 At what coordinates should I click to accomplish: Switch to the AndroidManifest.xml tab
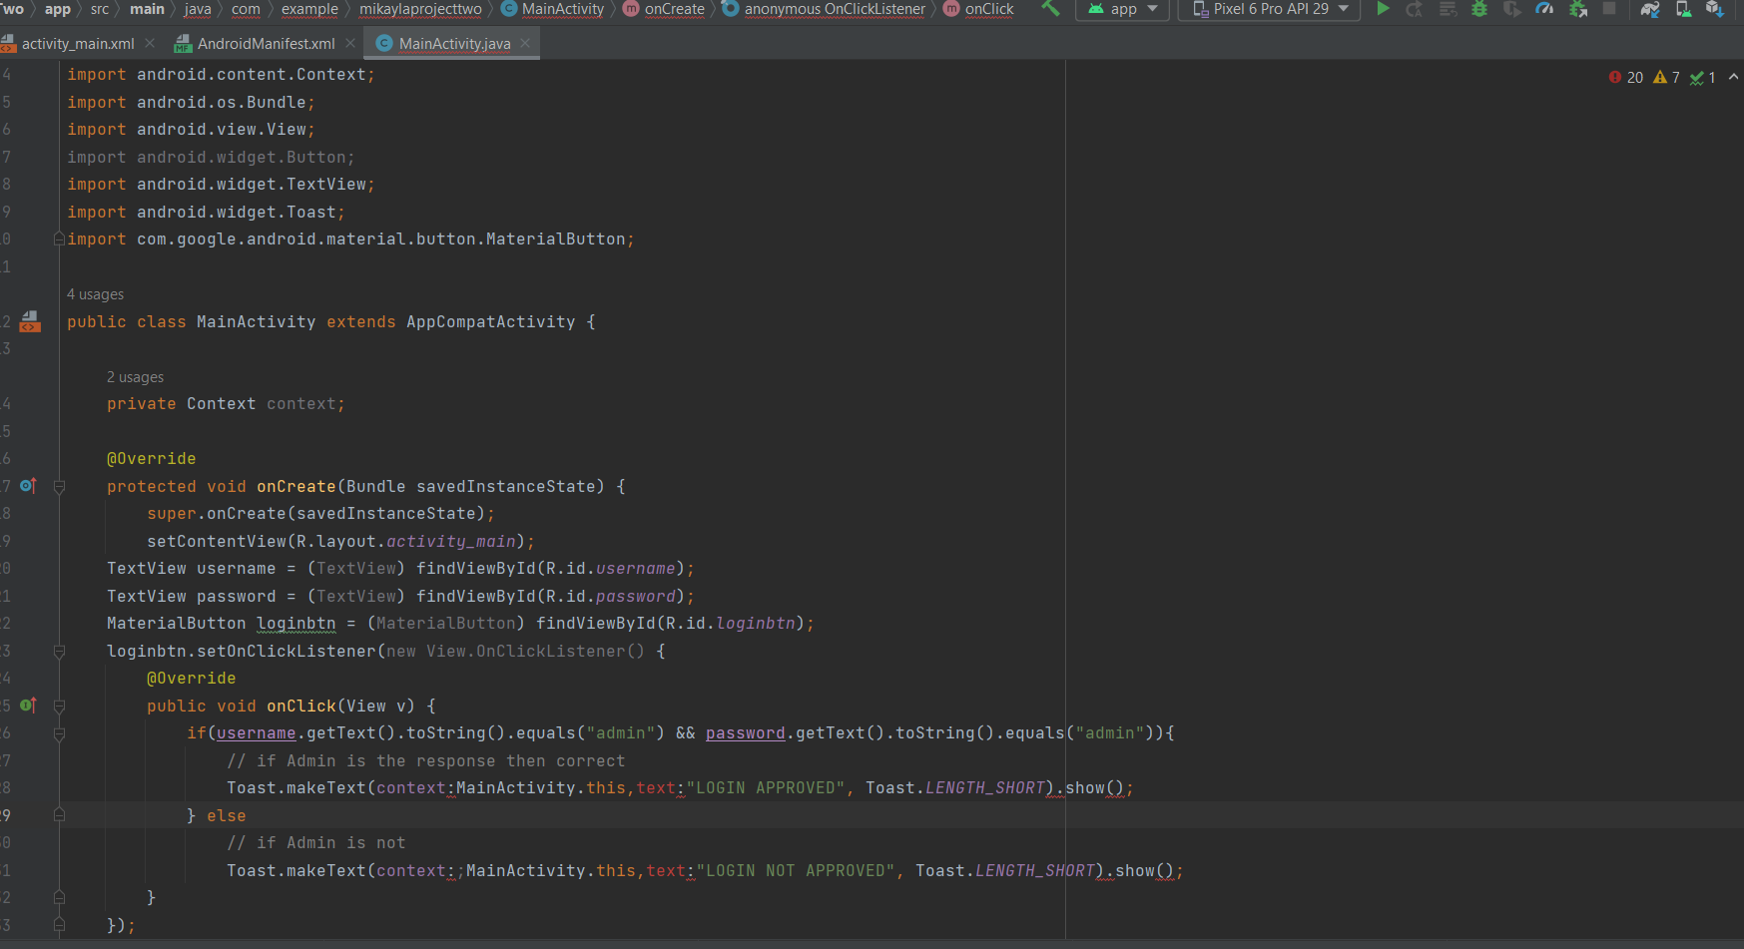coord(266,44)
